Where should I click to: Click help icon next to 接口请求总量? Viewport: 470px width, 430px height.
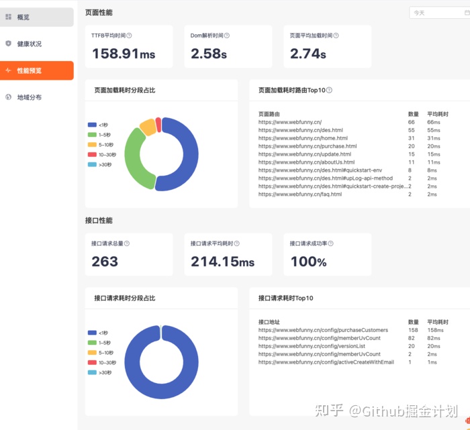point(127,244)
